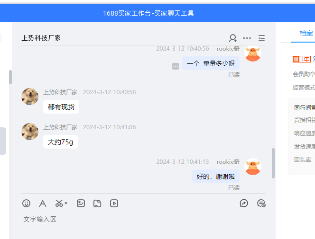
Task: Click rookie奇 name above 好的，谢谢啦
Action: pos(228,162)
